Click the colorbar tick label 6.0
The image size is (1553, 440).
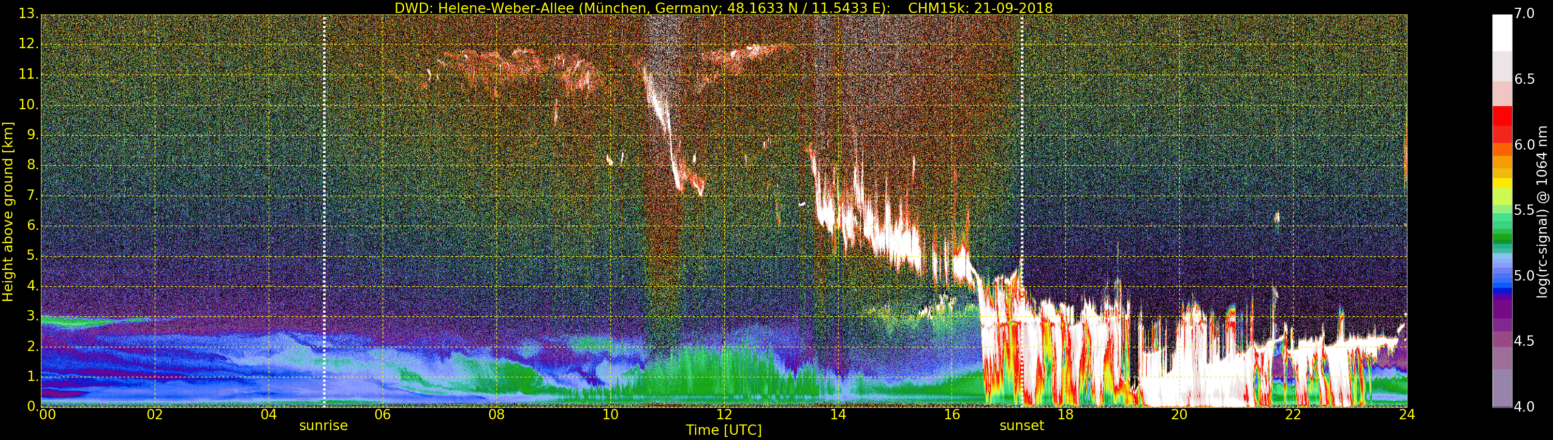[1525, 145]
